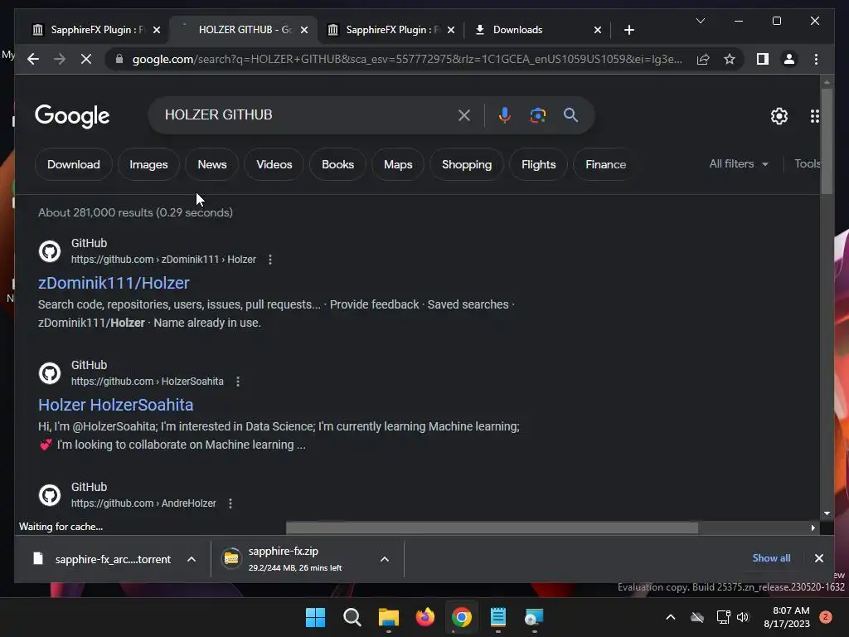This screenshot has height=637, width=849.
Task: Focus the address bar URL
Action: coord(407,59)
